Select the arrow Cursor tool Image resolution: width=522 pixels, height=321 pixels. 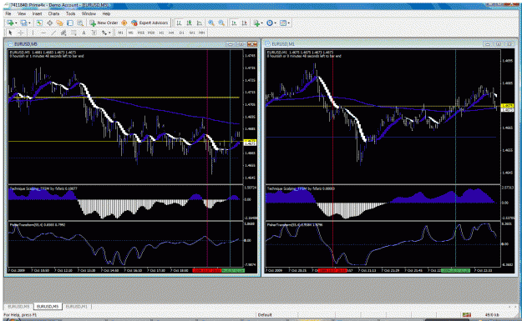[10, 33]
